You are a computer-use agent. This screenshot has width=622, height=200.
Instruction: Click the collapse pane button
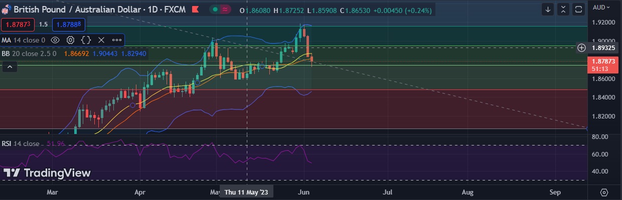[563, 9]
